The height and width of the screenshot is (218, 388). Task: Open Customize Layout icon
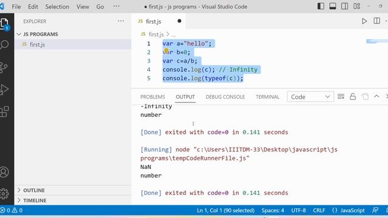tap(356, 6)
